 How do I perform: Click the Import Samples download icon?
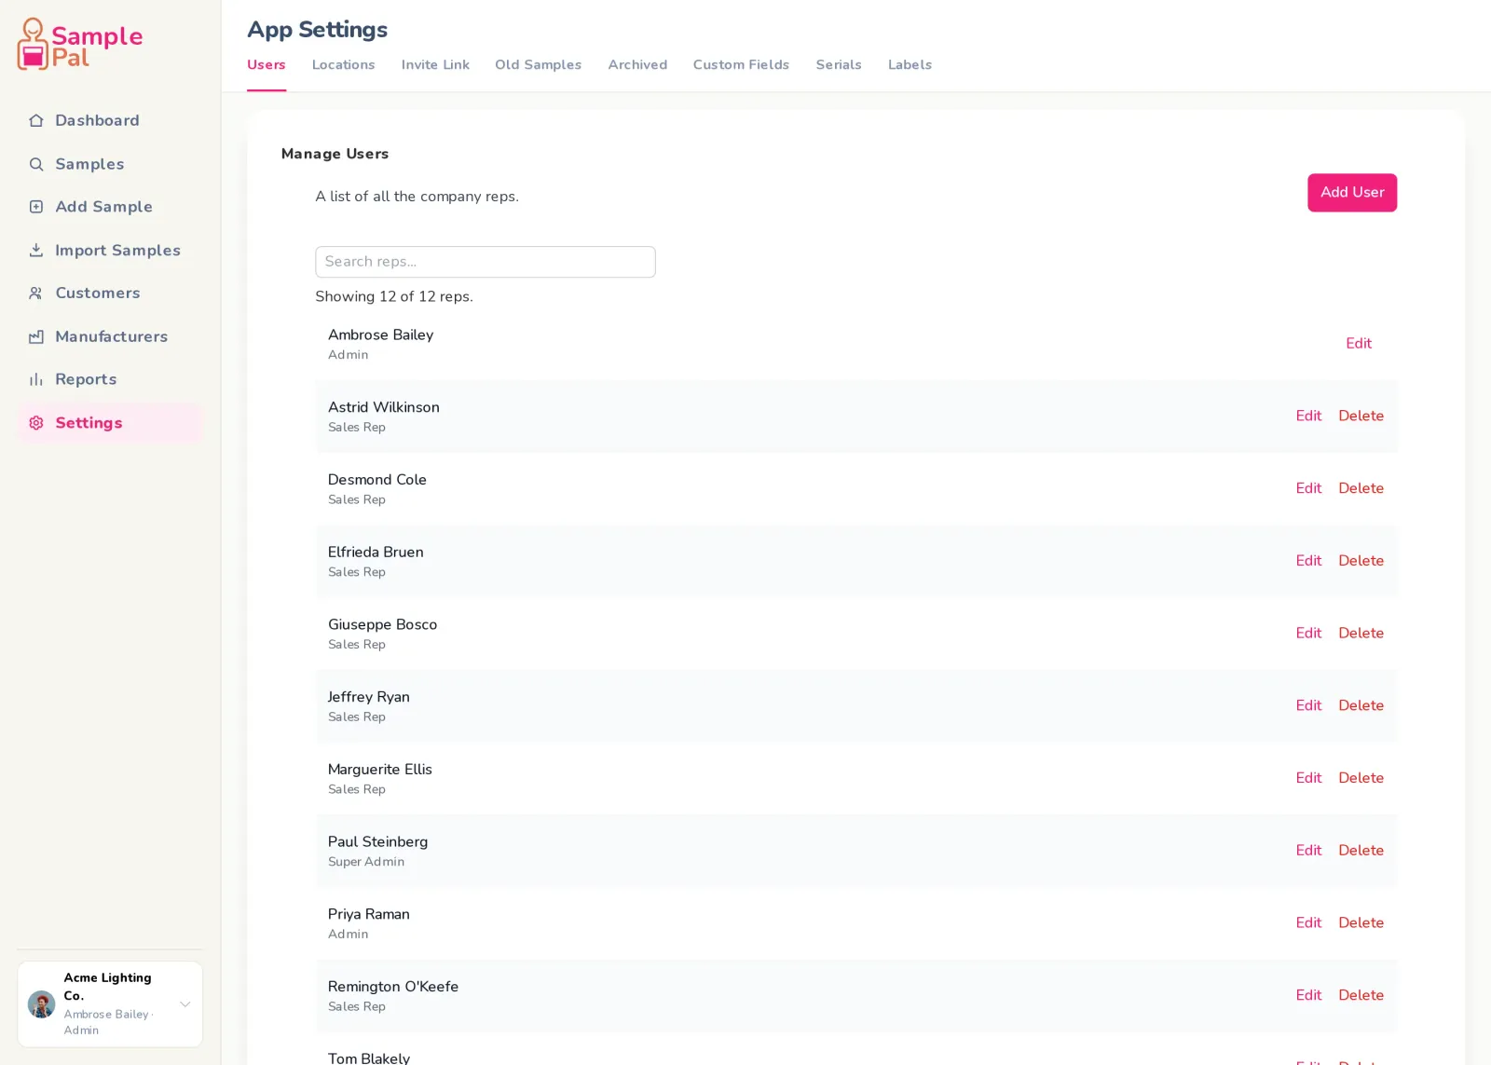tap(36, 250)
